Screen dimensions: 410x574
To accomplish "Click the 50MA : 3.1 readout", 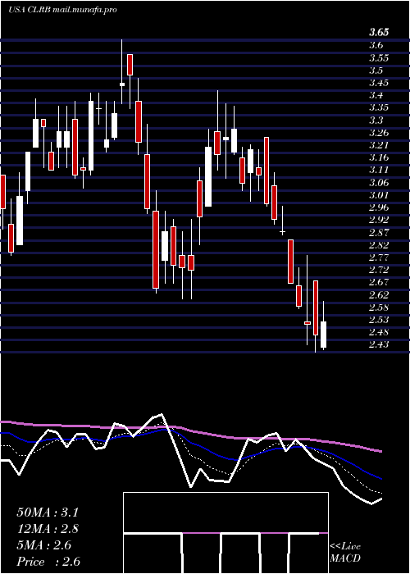I will point(48,512).
